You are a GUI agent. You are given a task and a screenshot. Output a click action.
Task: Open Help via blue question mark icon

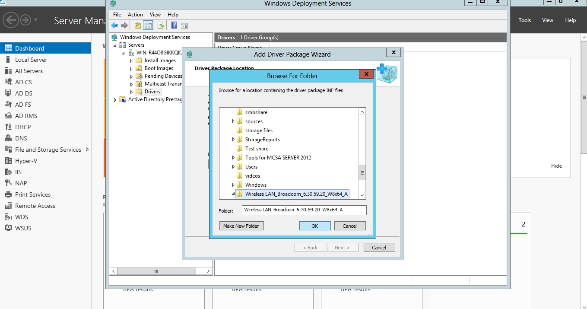[174, 25]
